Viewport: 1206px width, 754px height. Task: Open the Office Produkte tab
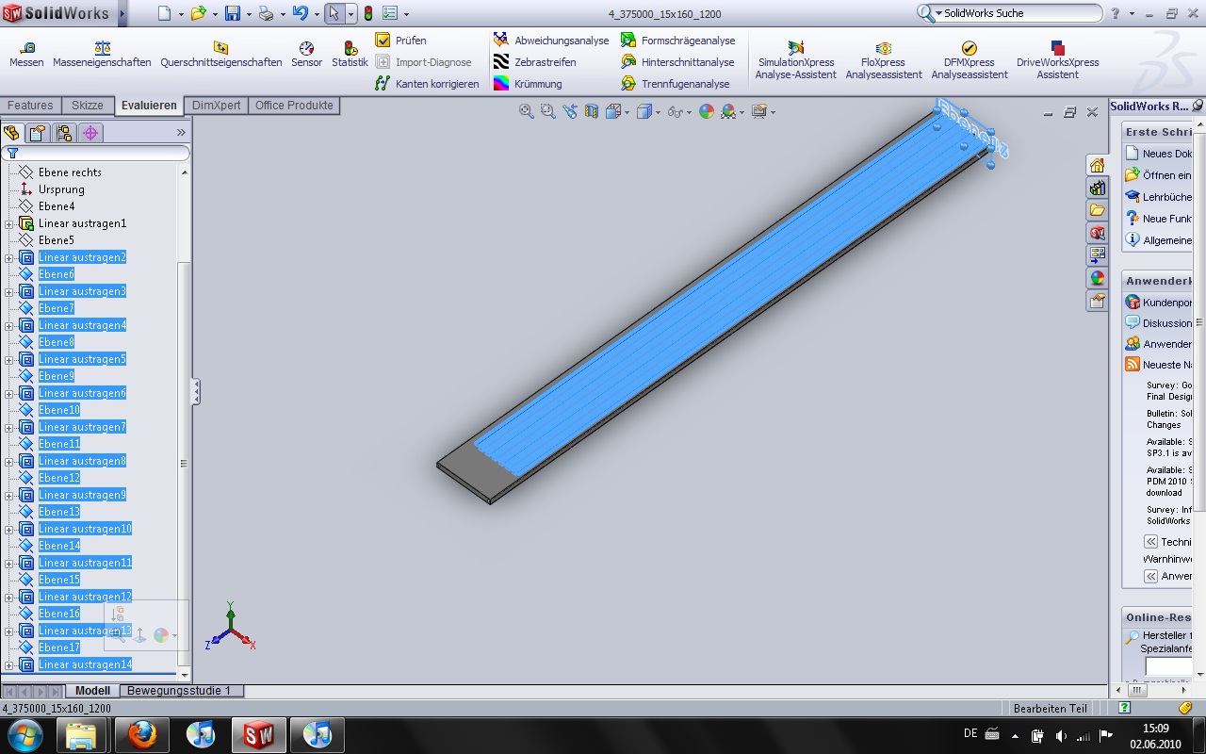point(294,106)
